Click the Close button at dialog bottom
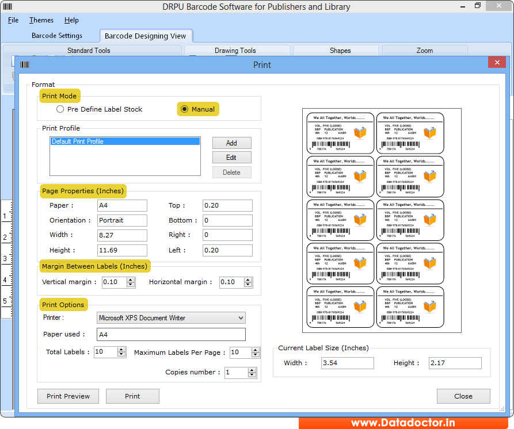The image size is (514, 429). pos(463,396)
